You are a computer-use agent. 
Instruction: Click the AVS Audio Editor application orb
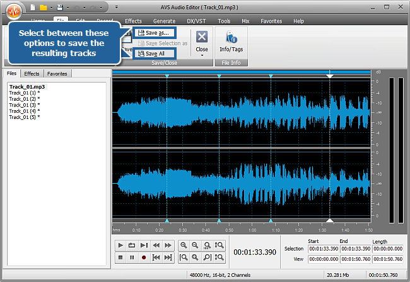(x=14, y=11)
